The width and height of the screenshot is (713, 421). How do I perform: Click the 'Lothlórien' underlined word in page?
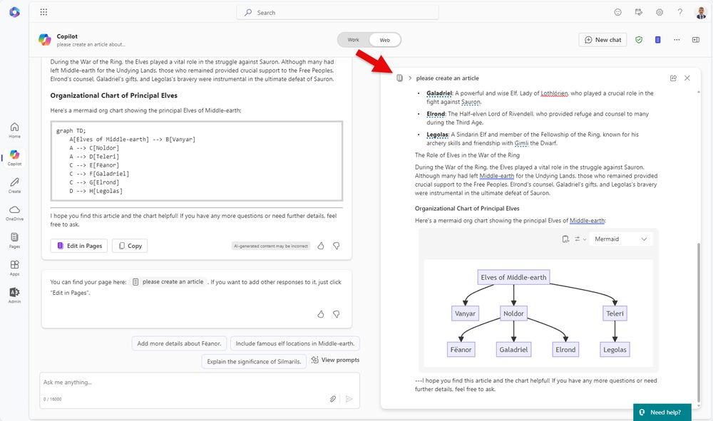554,93
